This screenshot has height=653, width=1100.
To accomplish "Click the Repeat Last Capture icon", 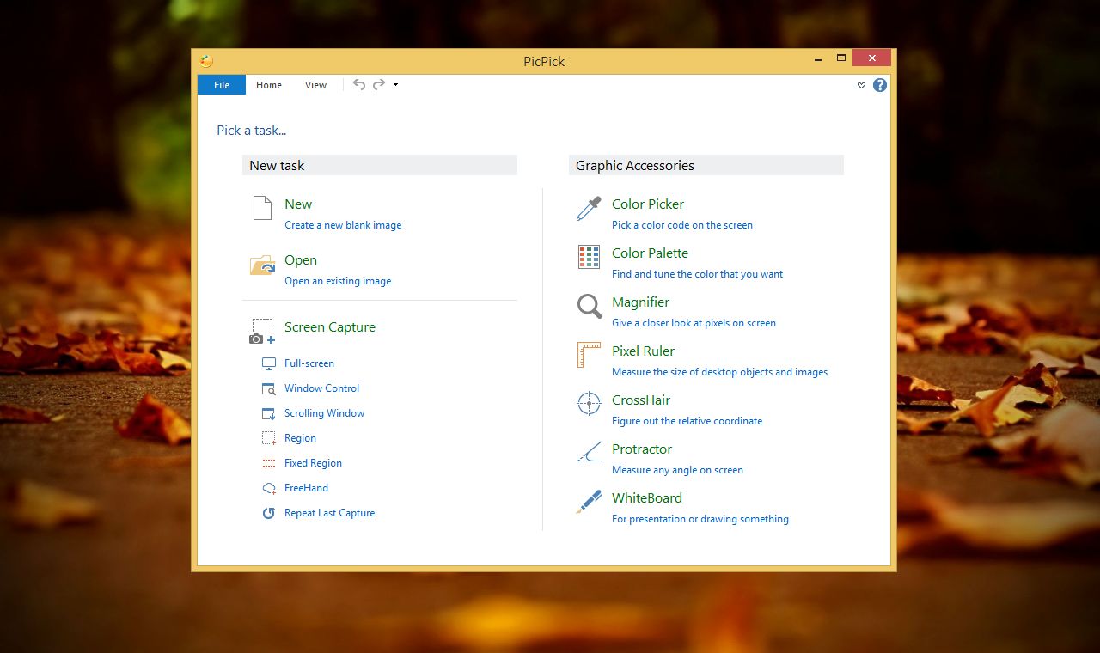I will pos(269,513).
